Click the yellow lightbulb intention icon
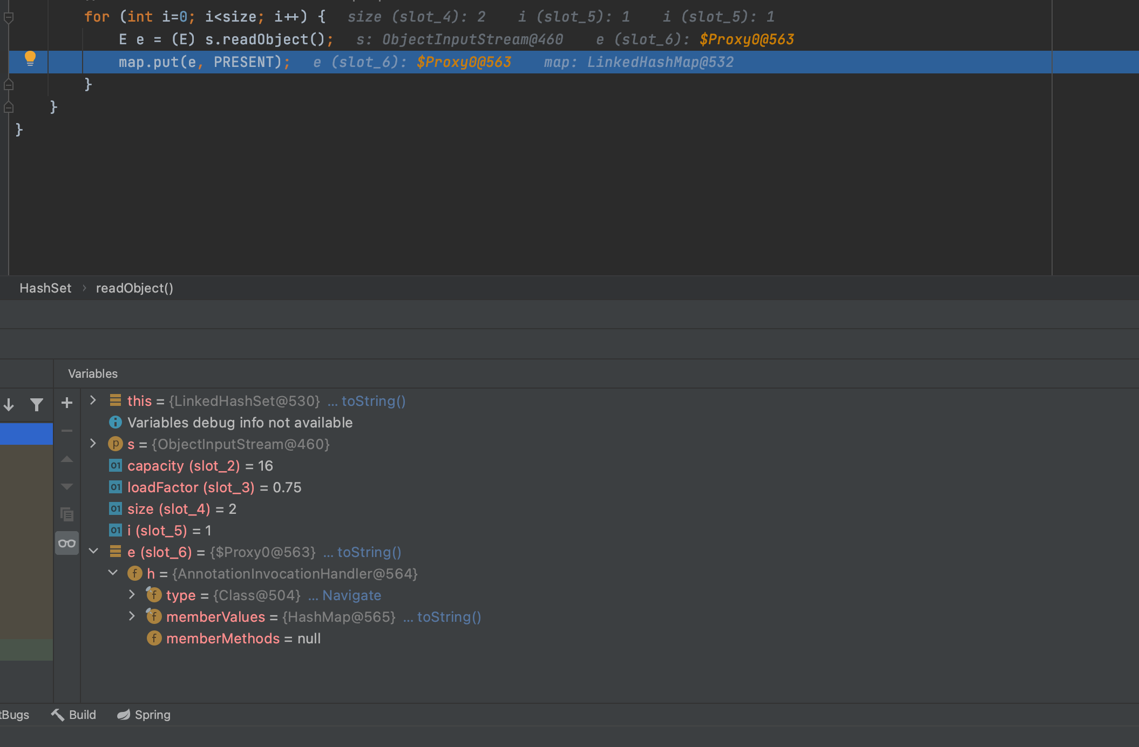 click(30, 58)
